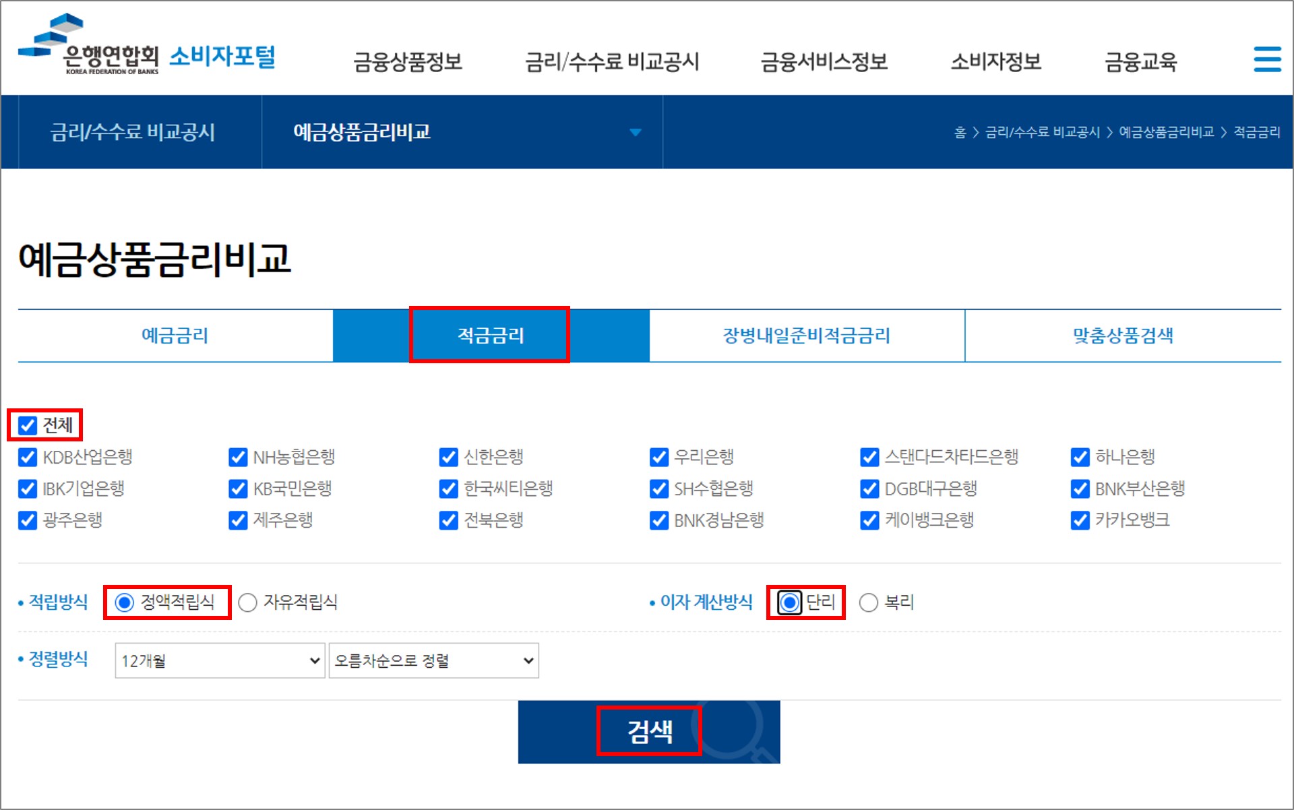The image size is (1294, 810).
Task: Open the 금융상품정보 top menu
Action: 408,62
